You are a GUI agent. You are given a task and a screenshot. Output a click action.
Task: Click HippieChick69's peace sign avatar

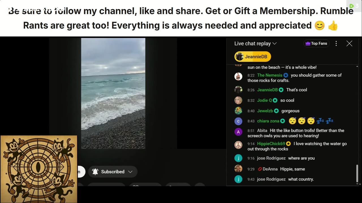[x=238, y=145]
